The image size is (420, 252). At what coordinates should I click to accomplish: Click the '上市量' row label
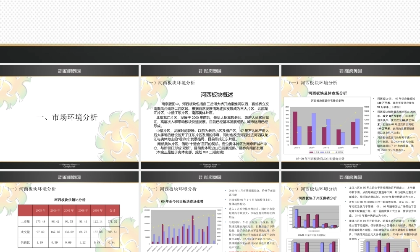coord(26,221)
